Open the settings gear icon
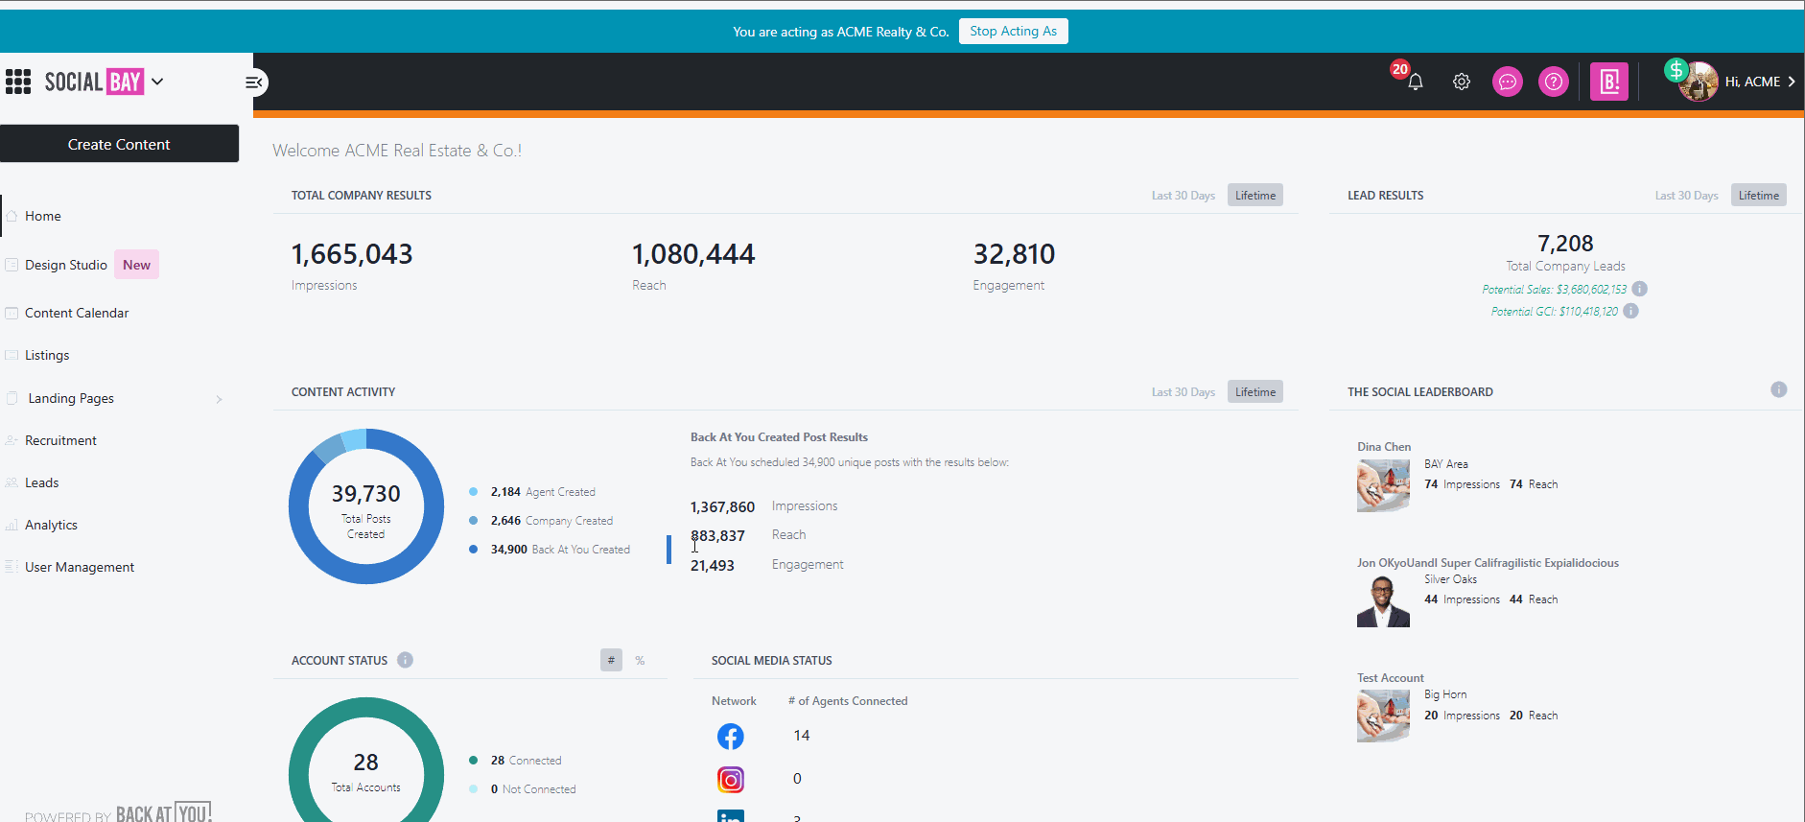This screenshot has height=822, width=1805. coord(1462,82)
